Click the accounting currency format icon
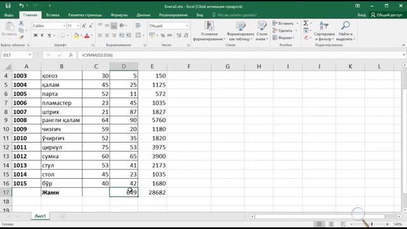407x229 pixels. pyautogui.click(x=152, y=35)
